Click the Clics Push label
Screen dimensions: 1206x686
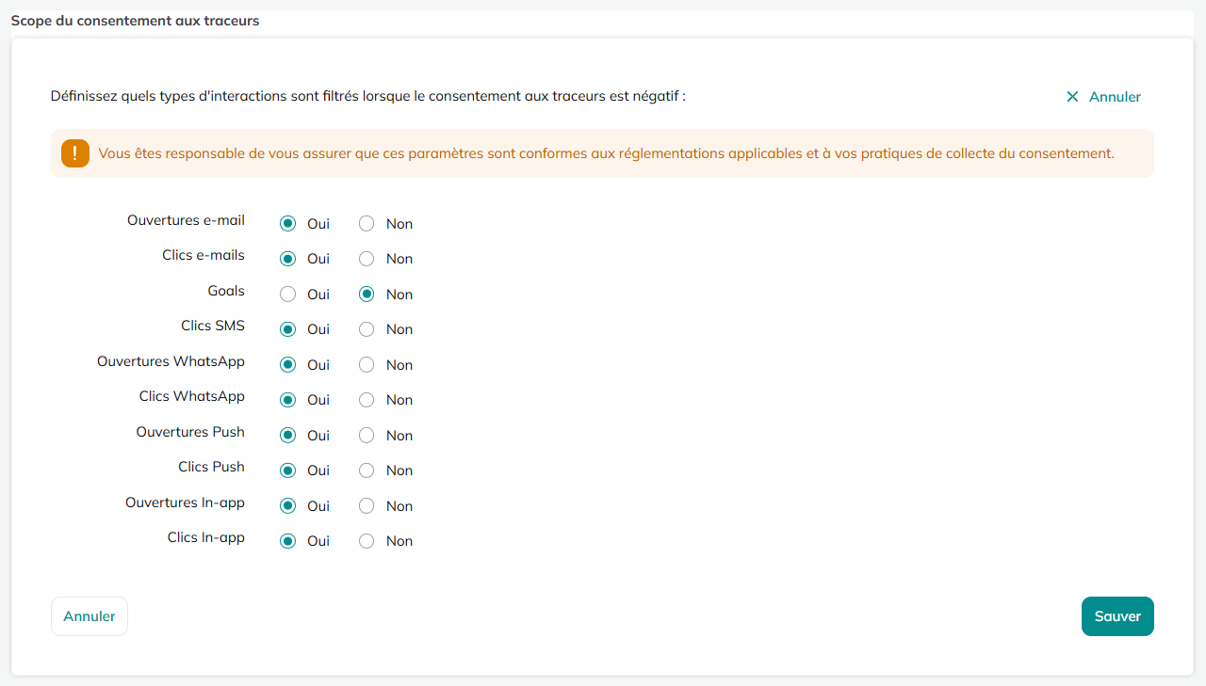(x=211, y=467)
